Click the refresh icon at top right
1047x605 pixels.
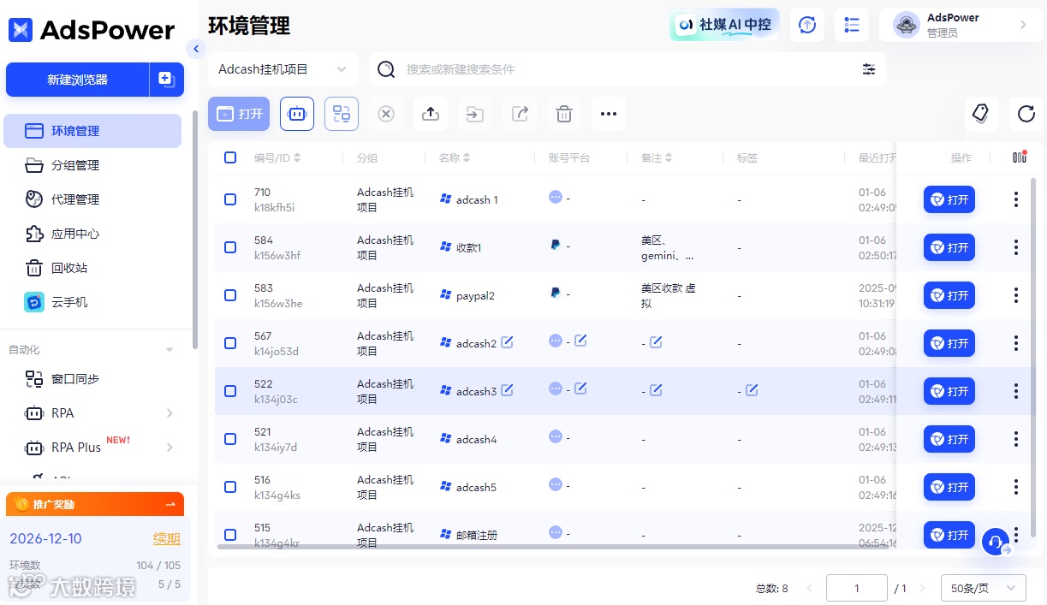pos(1026,113)
